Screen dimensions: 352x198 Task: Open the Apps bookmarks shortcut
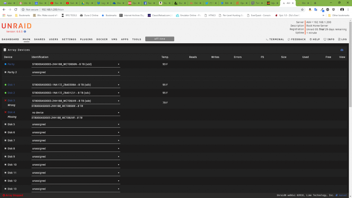coord(7,15)
